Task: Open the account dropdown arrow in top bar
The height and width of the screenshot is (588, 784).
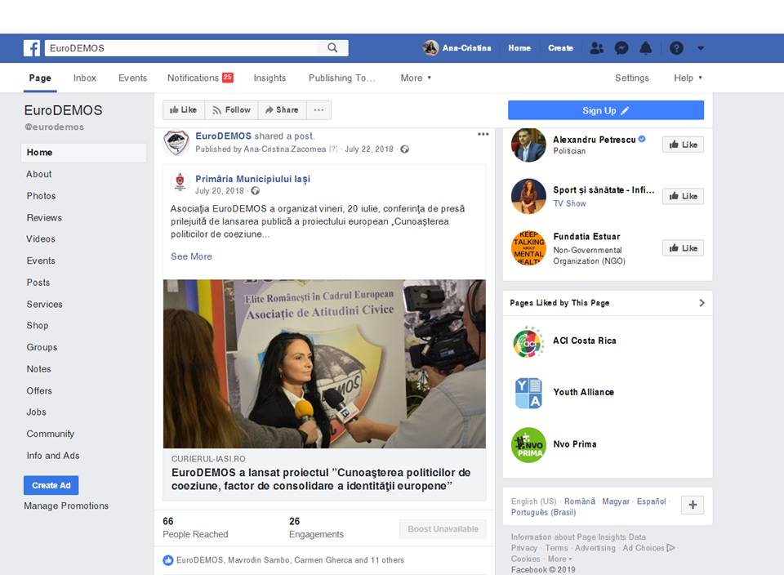Action: [701, 48]
